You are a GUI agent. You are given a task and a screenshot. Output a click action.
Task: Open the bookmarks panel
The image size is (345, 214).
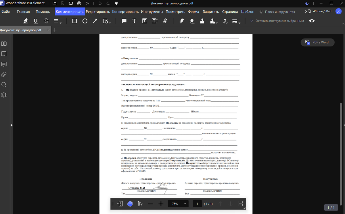[4, 54]
